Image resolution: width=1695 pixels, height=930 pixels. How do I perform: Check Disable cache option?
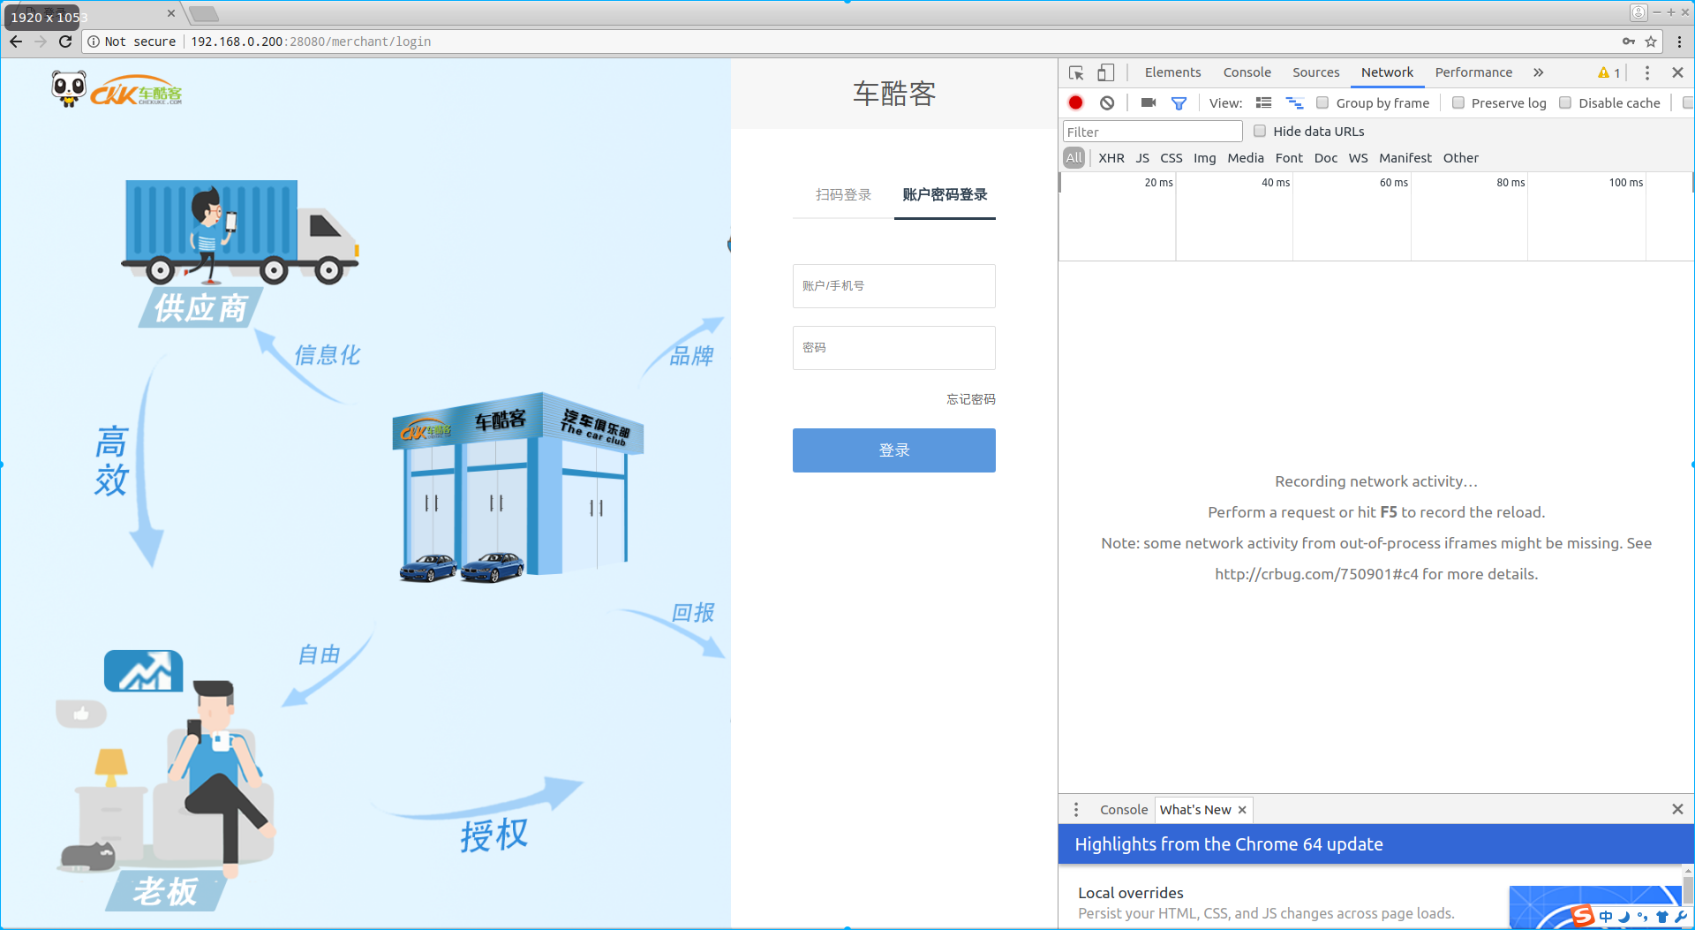1565,102
